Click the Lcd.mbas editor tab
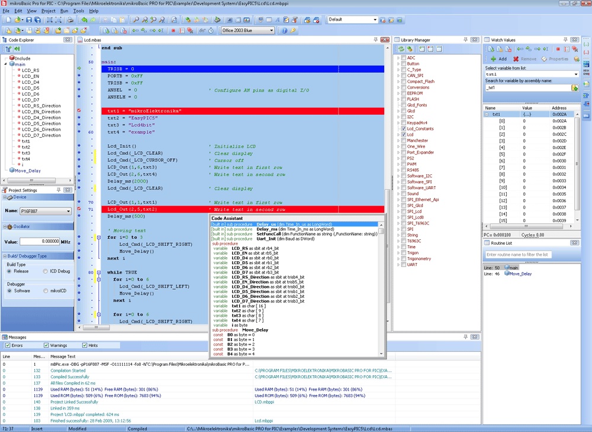 point(90,40)
